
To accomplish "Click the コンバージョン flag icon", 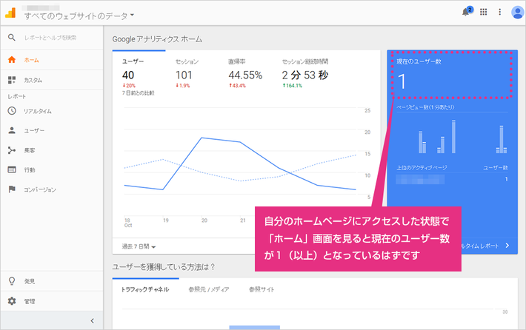I will coord(12,189).
